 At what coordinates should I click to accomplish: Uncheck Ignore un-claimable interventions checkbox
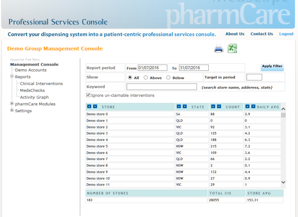88,95
